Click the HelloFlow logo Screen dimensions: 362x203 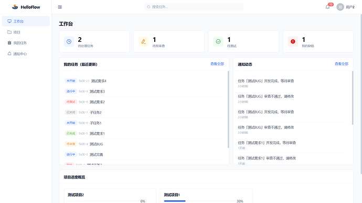click(26, 7)
